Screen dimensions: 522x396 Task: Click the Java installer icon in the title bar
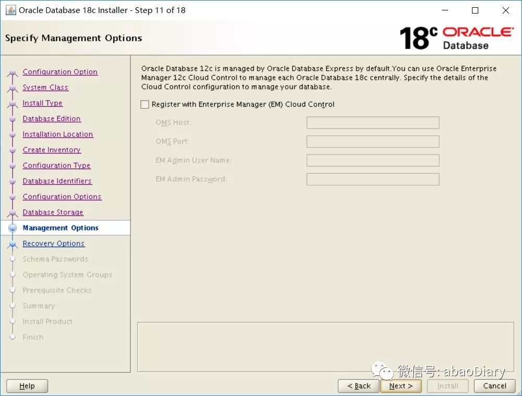(x=10, y=10)
